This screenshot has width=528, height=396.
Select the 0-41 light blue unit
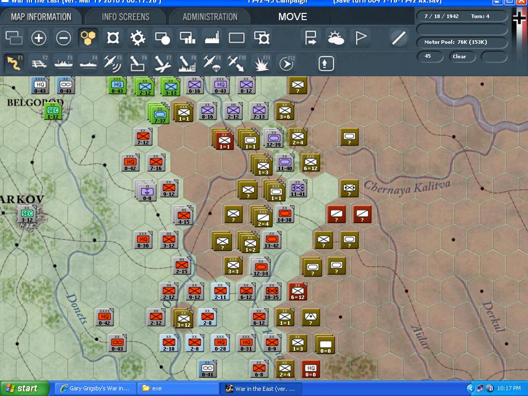point(207,369)
